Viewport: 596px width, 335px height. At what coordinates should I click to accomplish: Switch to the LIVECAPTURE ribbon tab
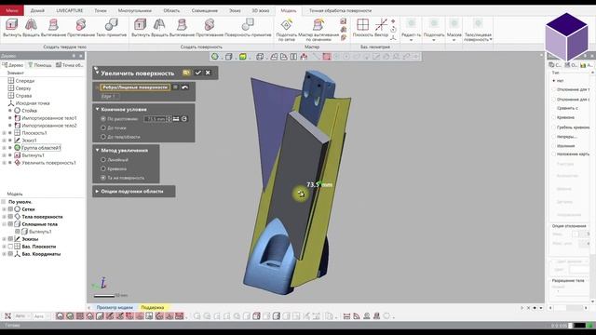pos(70,10)
